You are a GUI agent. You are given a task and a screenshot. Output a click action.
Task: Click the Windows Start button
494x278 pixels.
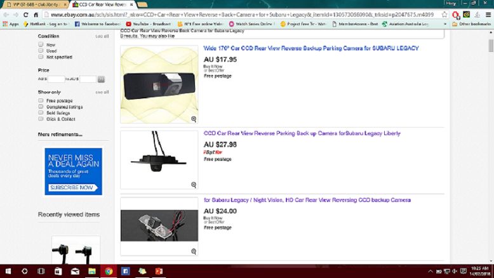(x=8, y=271)
